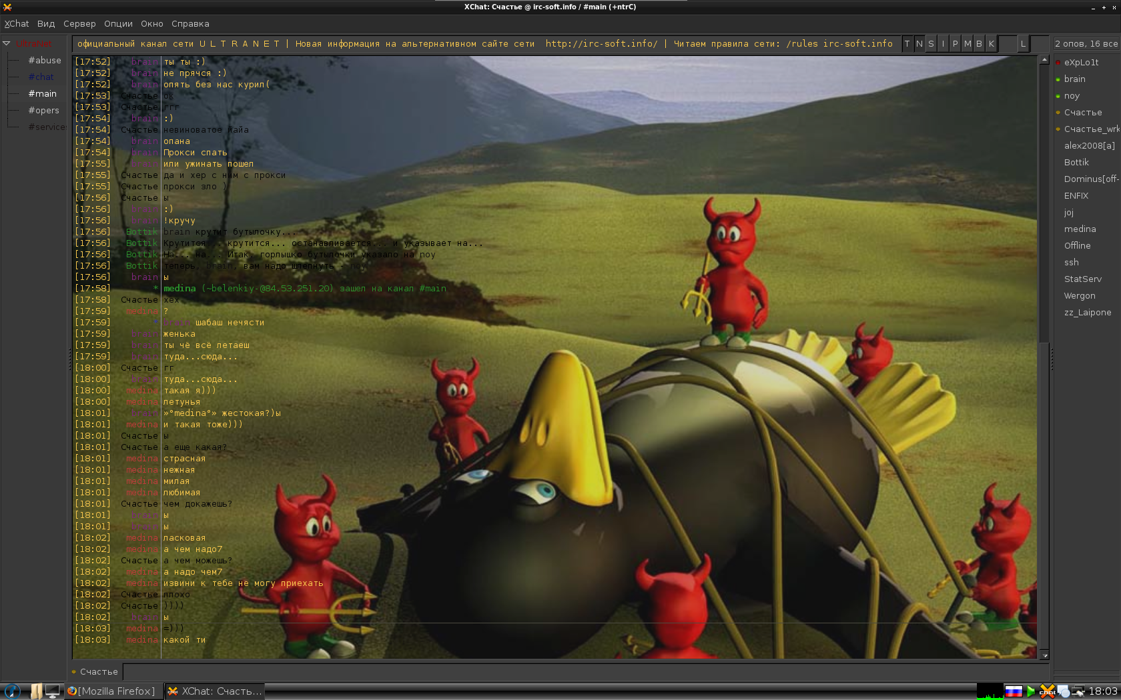Open the file manager folder icon in taskbar

coord(36,691)
